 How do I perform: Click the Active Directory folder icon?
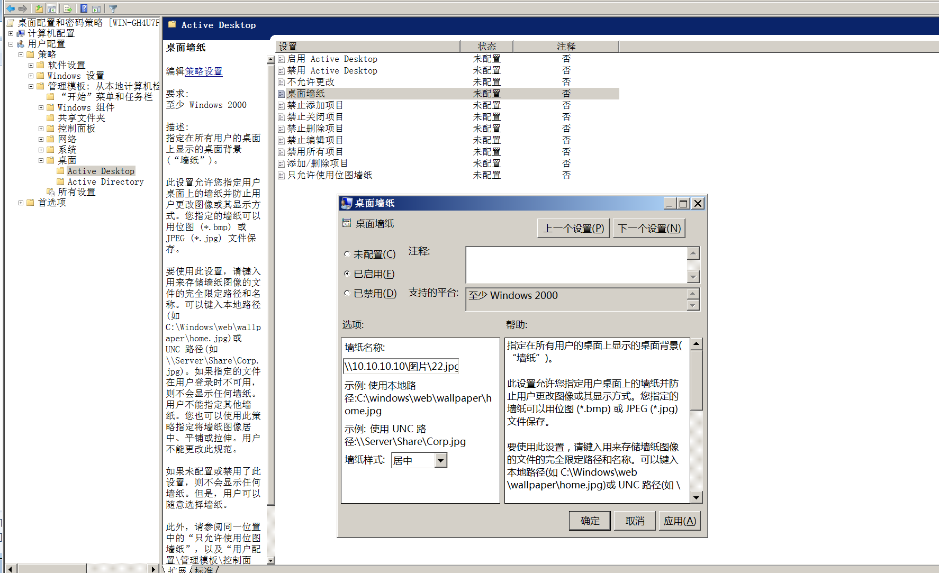(x=60, y=181)
